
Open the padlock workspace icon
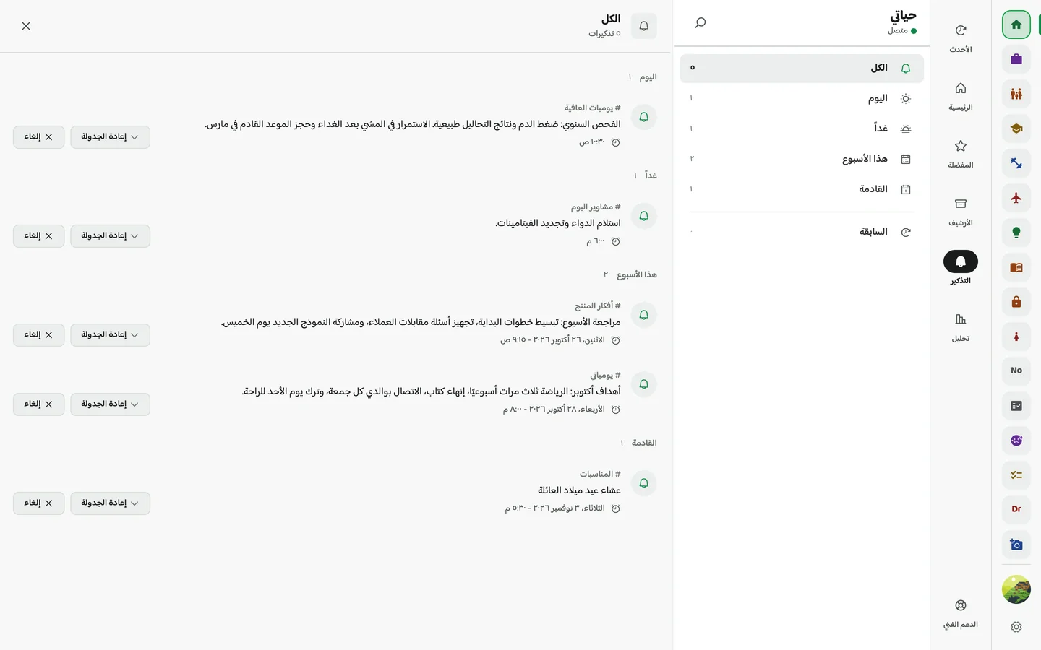[x=1016, y=302]
